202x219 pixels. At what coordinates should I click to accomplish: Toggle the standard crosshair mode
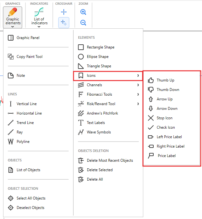point(64,12)
